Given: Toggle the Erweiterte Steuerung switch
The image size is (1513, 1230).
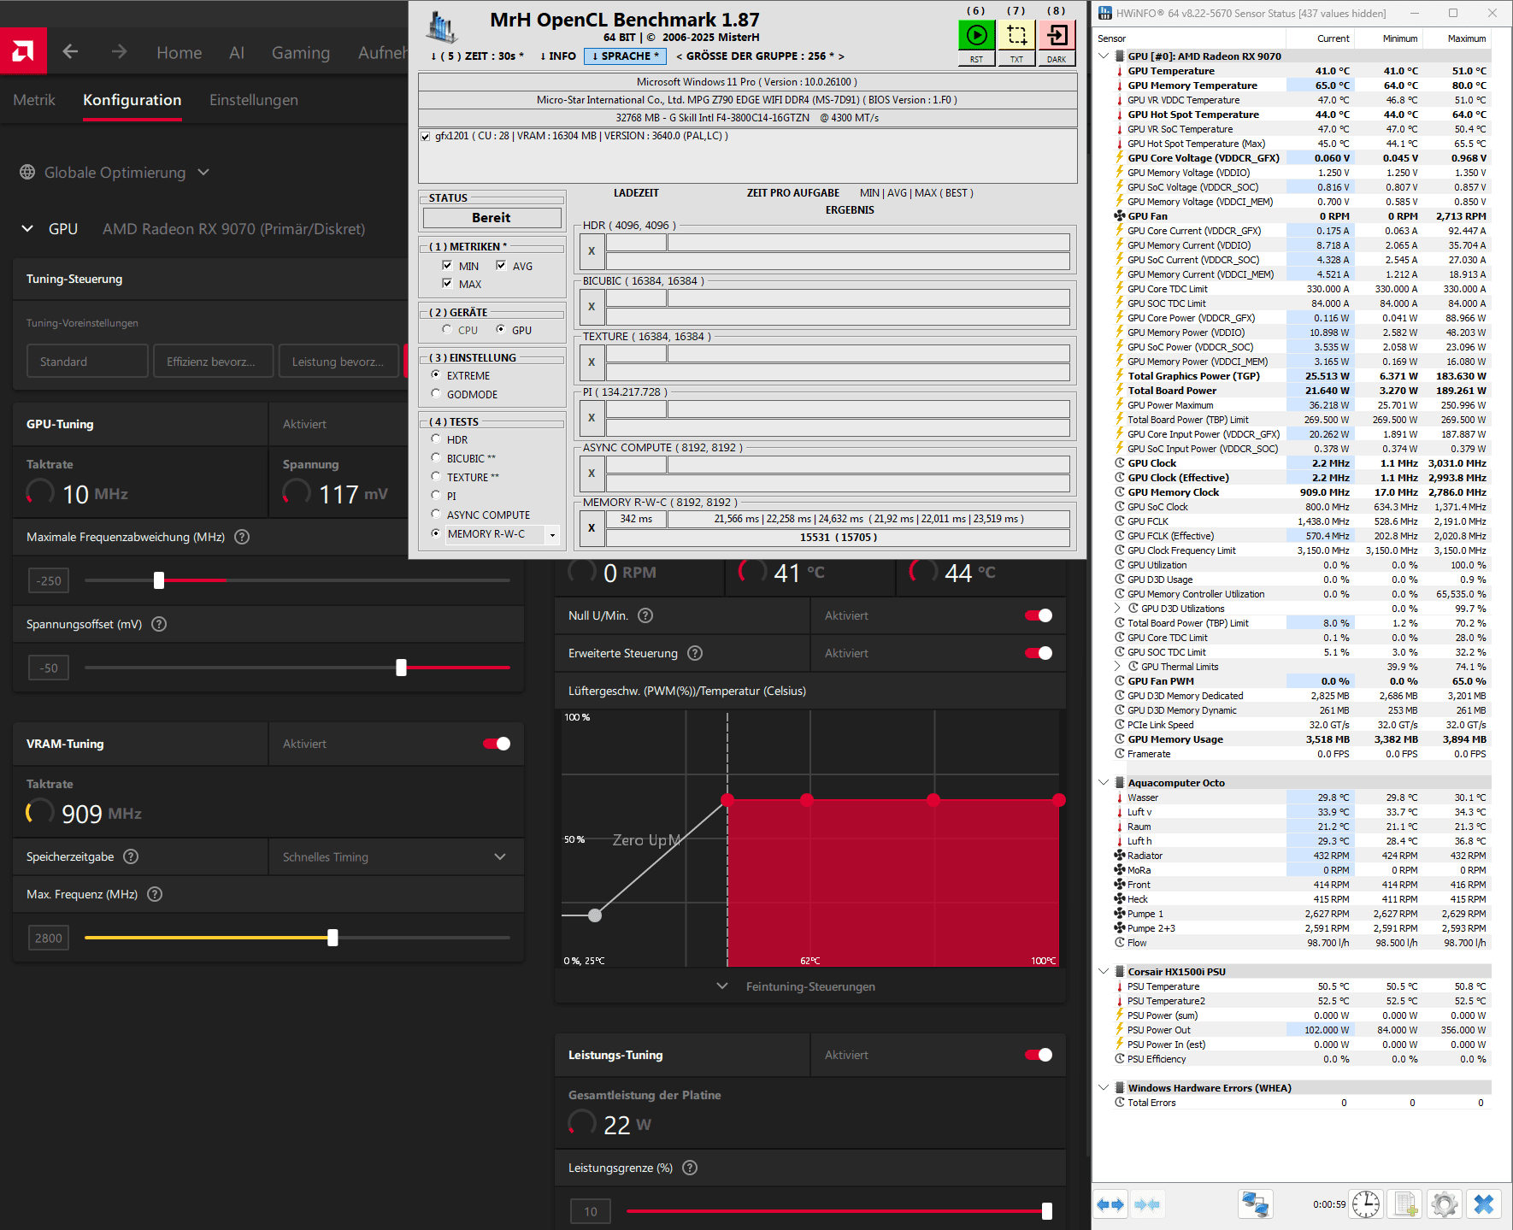Looking at the screenshot, I should (x=1039, y=653).
